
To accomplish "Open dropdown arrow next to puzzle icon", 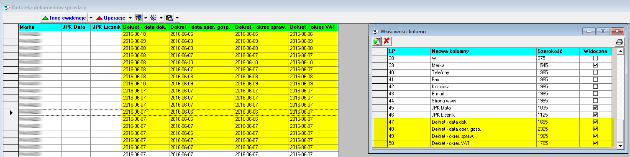I will coord(146,18).
